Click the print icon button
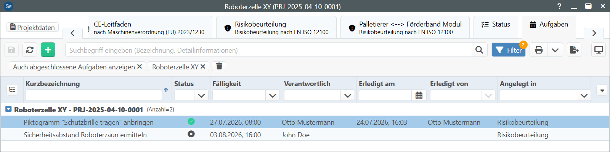The image size is (610, 152). pyautogui.click(x=539, y=50)
